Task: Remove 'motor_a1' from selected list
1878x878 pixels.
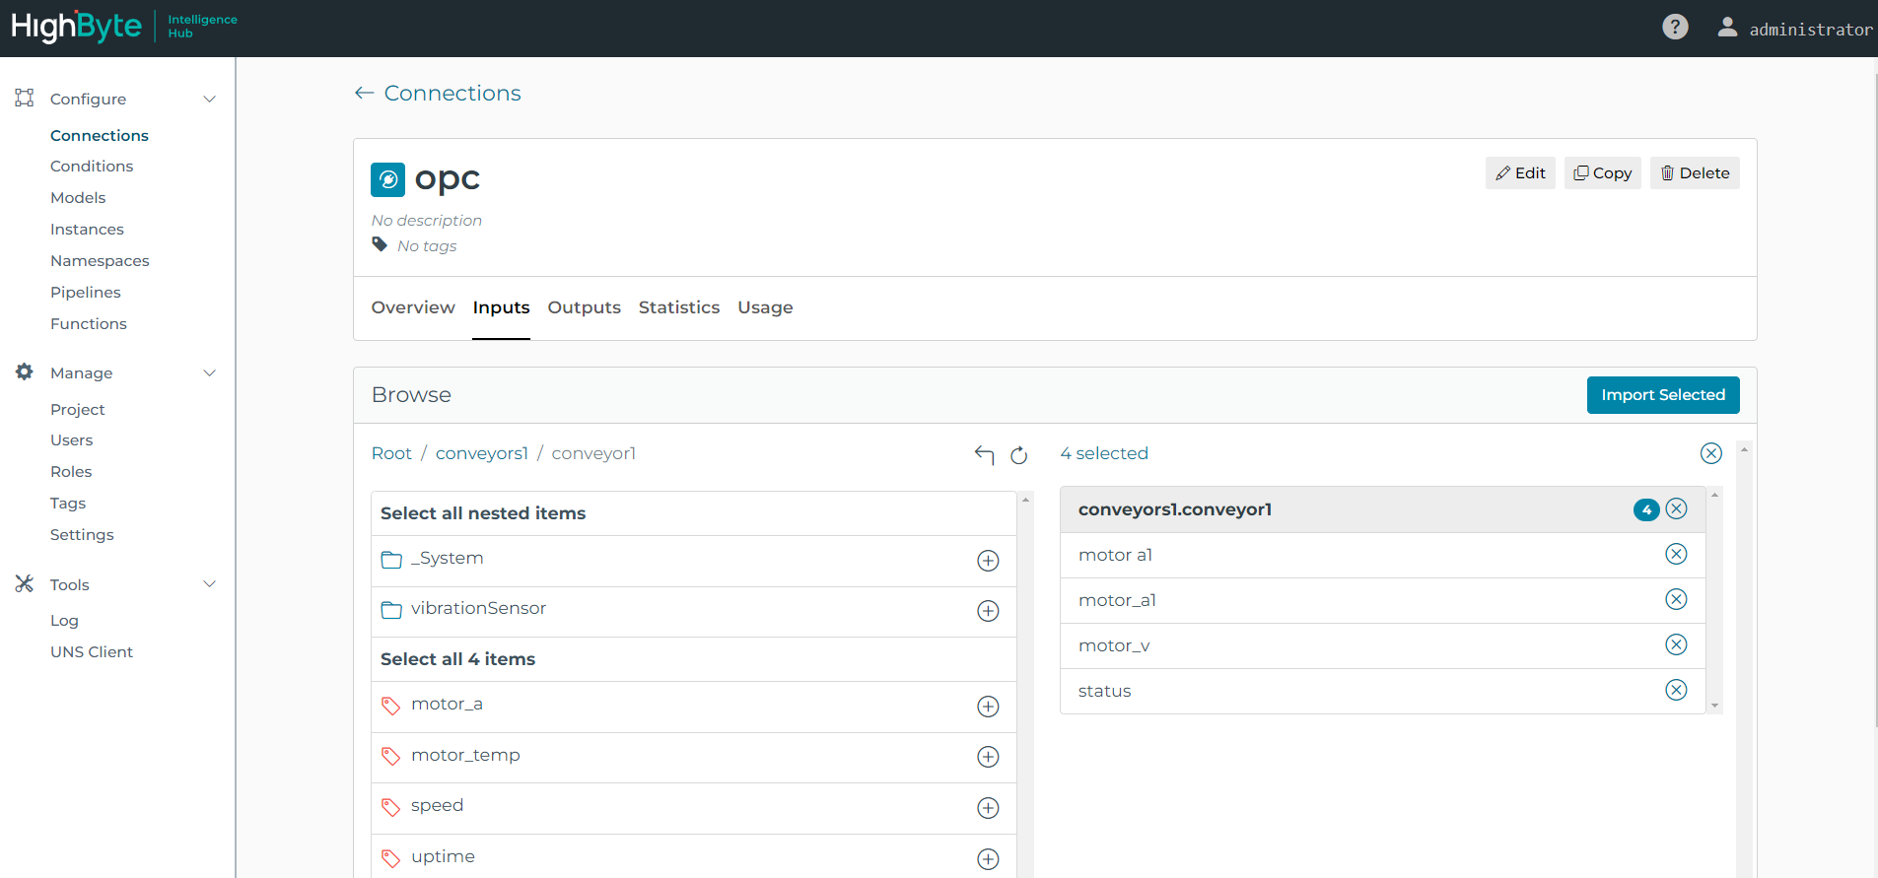Action: click(x=1676, y=599)
